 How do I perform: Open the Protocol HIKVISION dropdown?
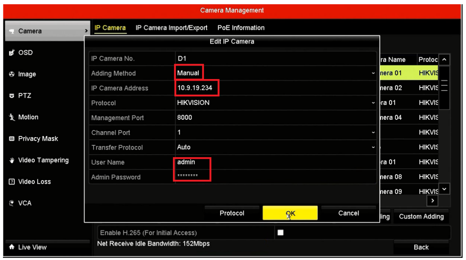click(373, 103)
